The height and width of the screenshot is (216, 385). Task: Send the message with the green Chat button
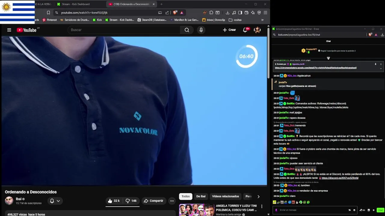click(x=380, y=210)
